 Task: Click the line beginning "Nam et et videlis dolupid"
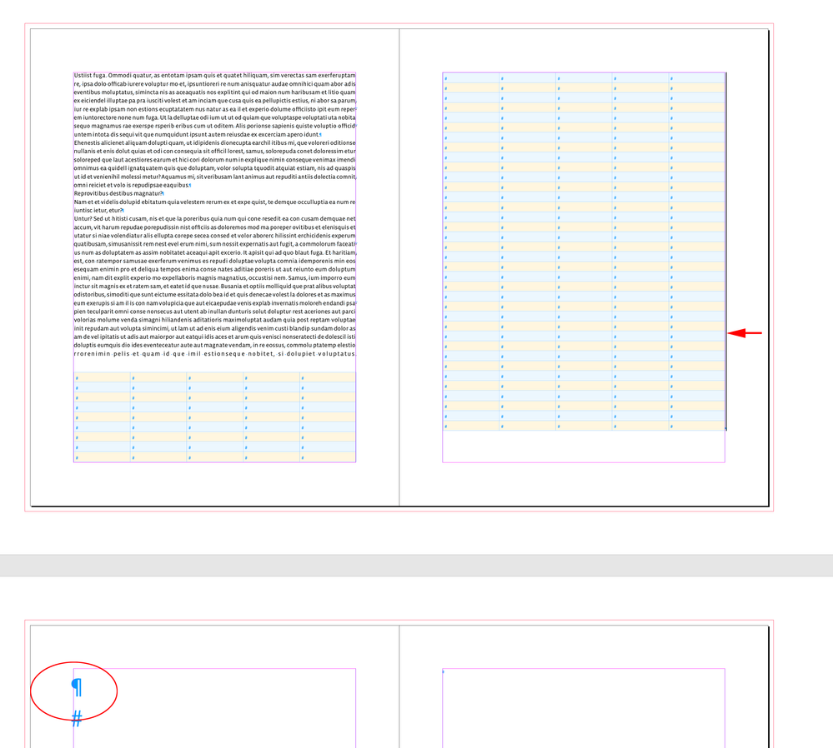pyautogui.click(x=214, y=202)
